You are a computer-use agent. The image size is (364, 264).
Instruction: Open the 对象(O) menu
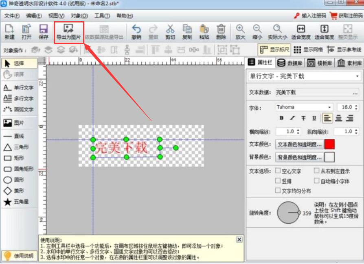[x=79, y=16]
